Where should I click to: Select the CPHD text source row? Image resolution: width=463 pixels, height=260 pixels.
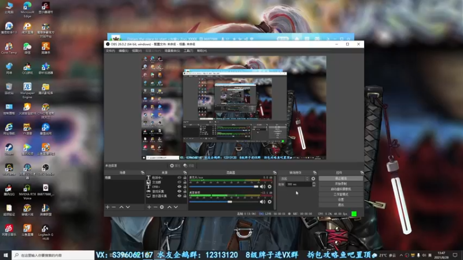coord(167,187)
